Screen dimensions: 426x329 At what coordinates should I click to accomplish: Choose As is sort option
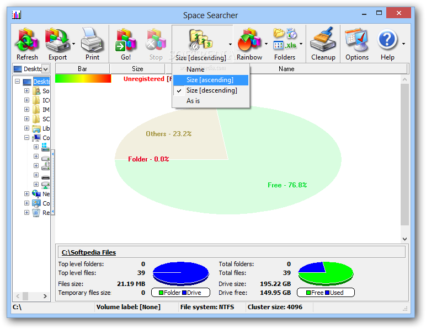pos(211,101)
